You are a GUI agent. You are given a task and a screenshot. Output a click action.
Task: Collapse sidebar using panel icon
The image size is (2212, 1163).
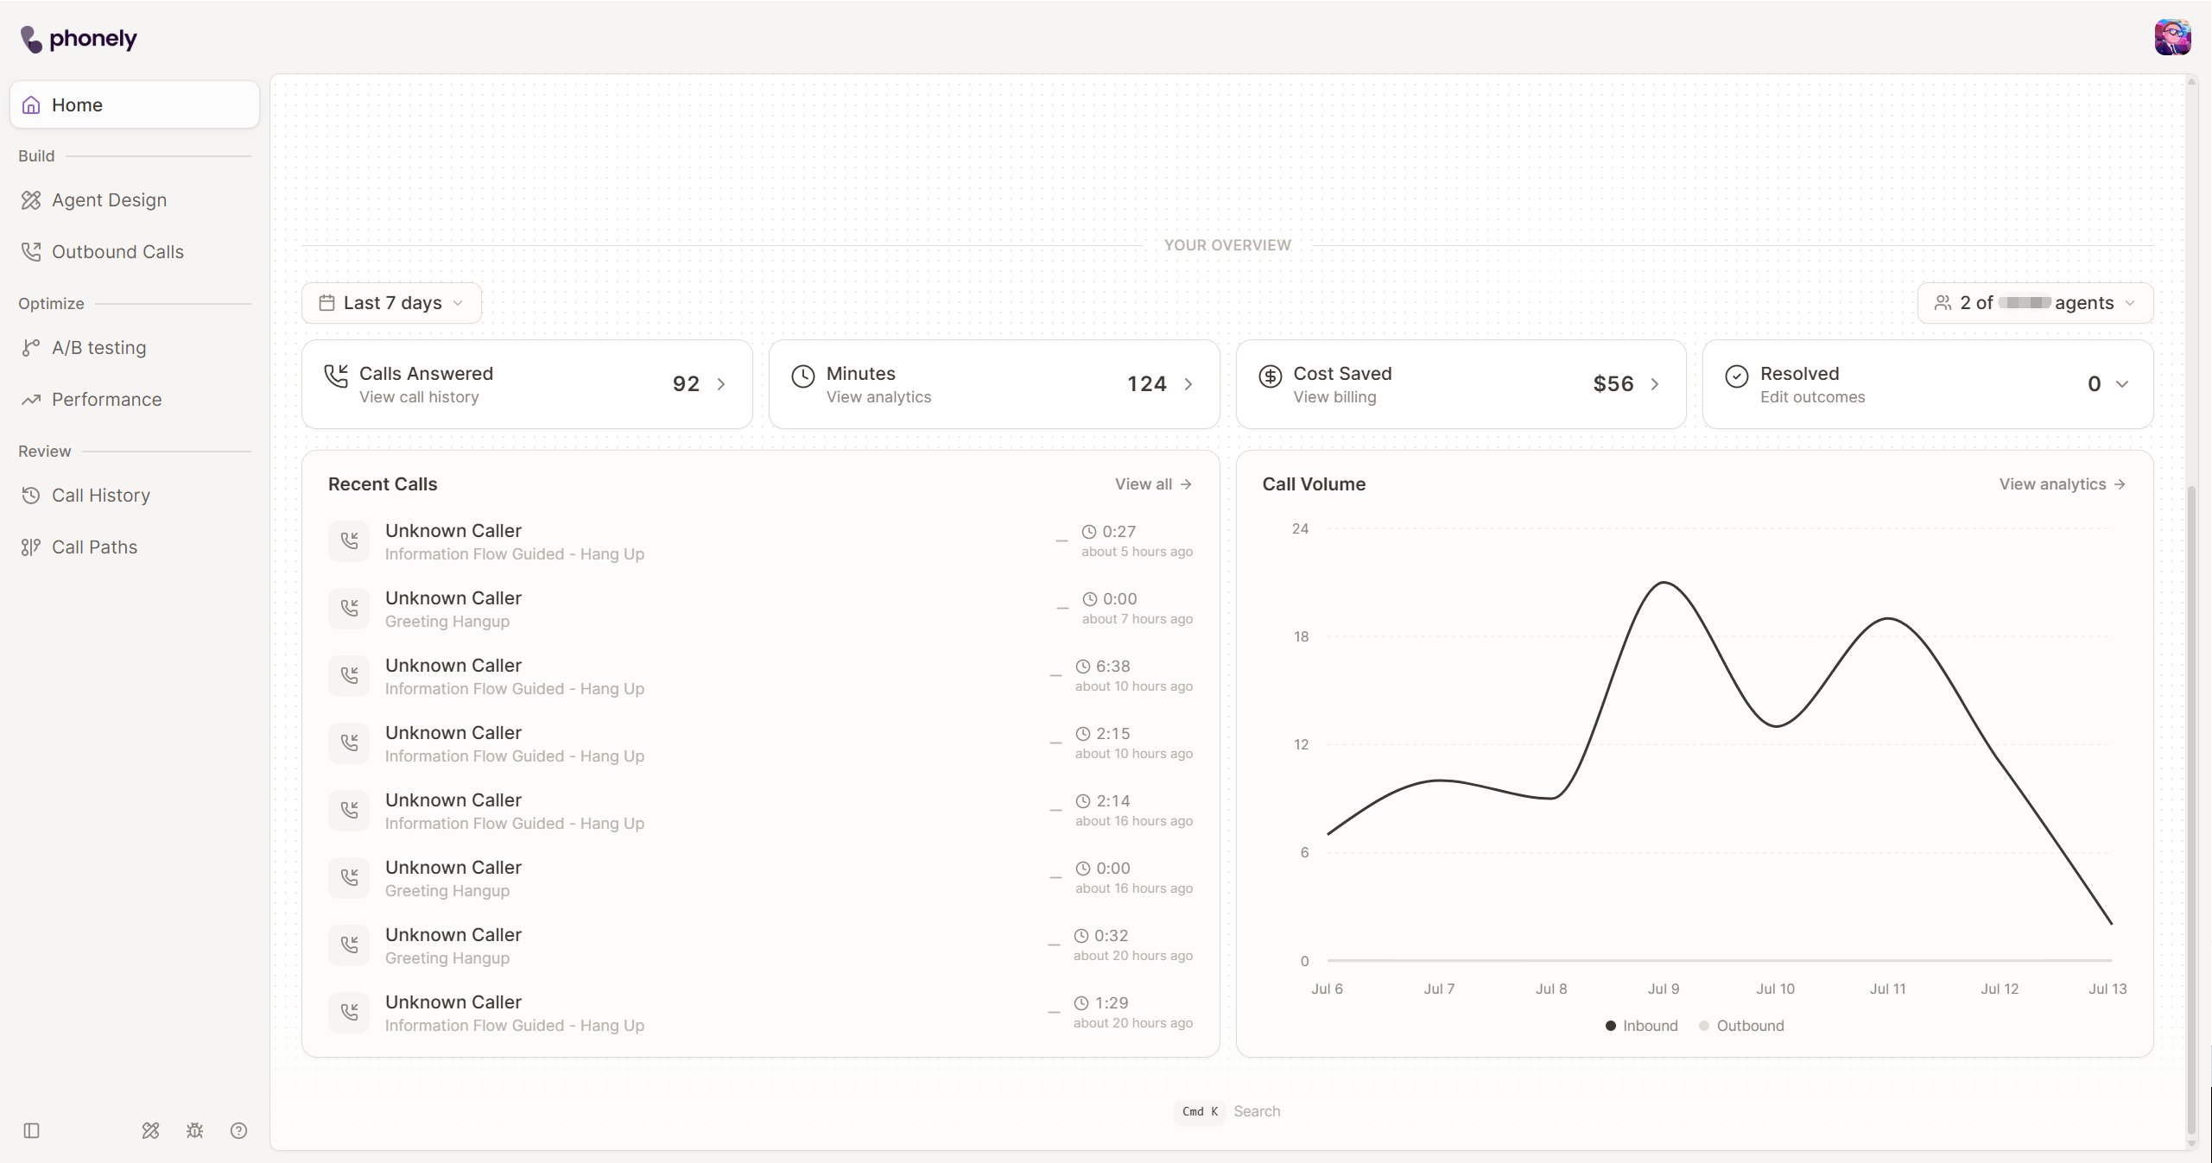click(x=32, y=1130)
